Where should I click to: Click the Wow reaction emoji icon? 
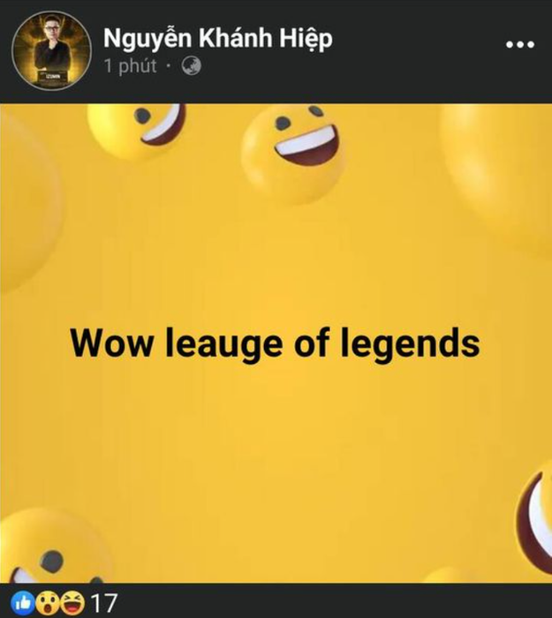[47, 603]
